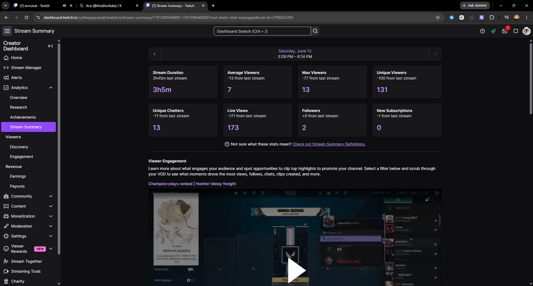Open the green sparkle channel points icon
This screenshot has width=533, height=286.
pos(493,31)
